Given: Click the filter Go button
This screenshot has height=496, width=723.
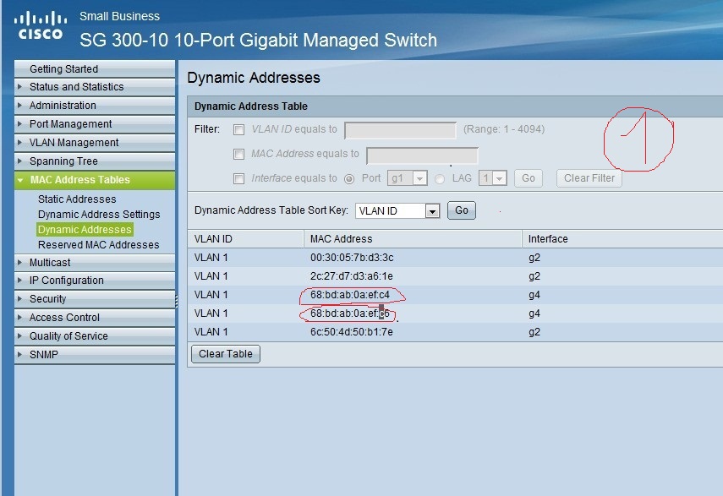Looking at the screenshot, I should [528, 178].
